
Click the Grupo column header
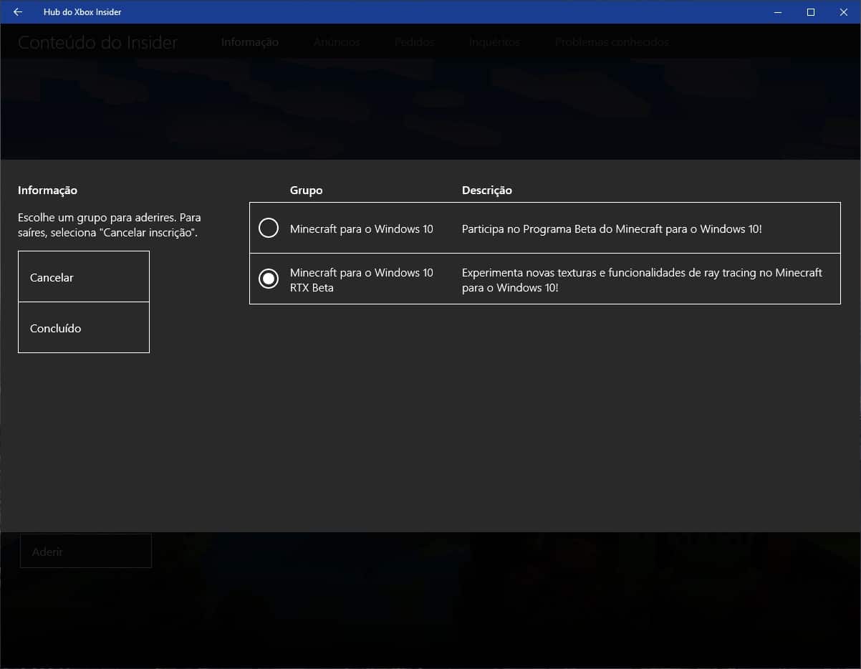point(307,191)
